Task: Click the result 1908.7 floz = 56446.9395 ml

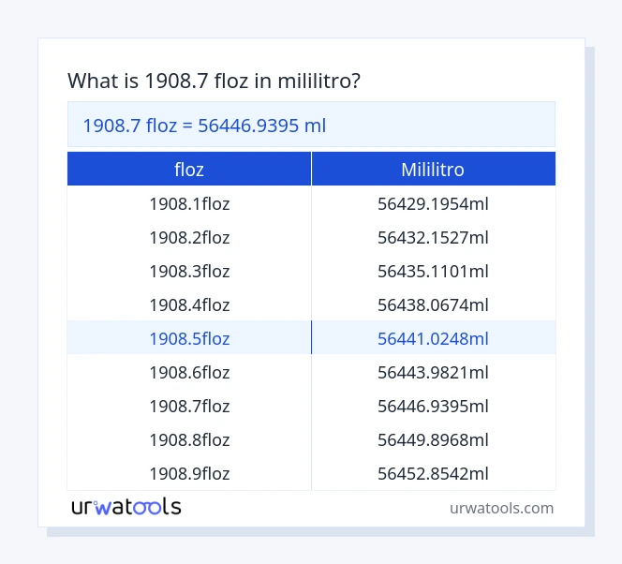Action: (204, 125)
